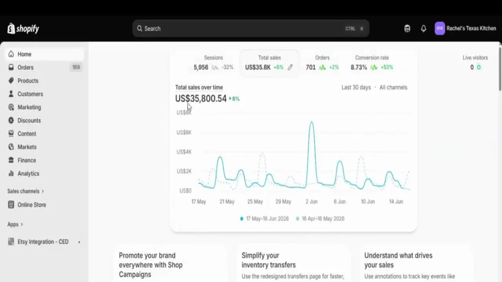Open the Total sales over time report link

(199, 87)
